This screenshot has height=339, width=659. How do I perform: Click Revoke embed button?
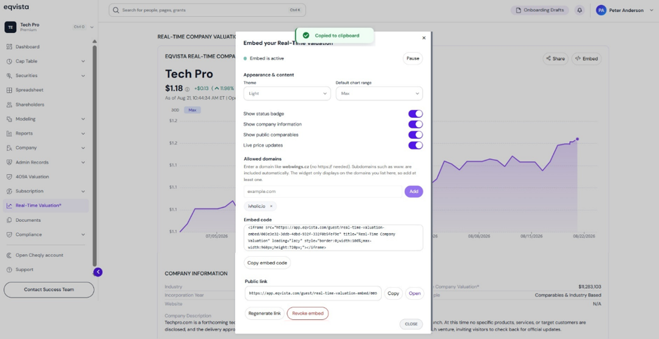(307, 313)
